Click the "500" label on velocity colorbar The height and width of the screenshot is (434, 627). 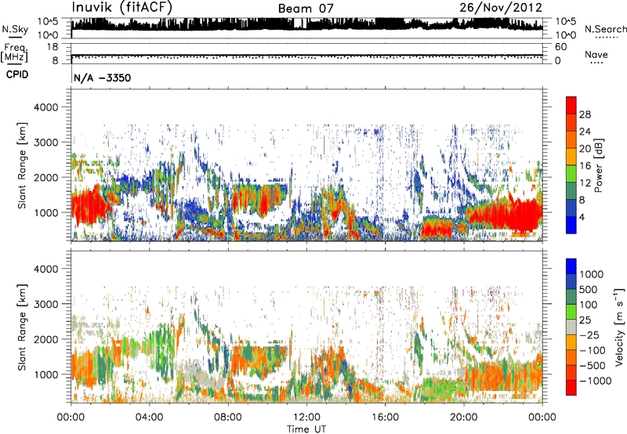tap(589, 290)
